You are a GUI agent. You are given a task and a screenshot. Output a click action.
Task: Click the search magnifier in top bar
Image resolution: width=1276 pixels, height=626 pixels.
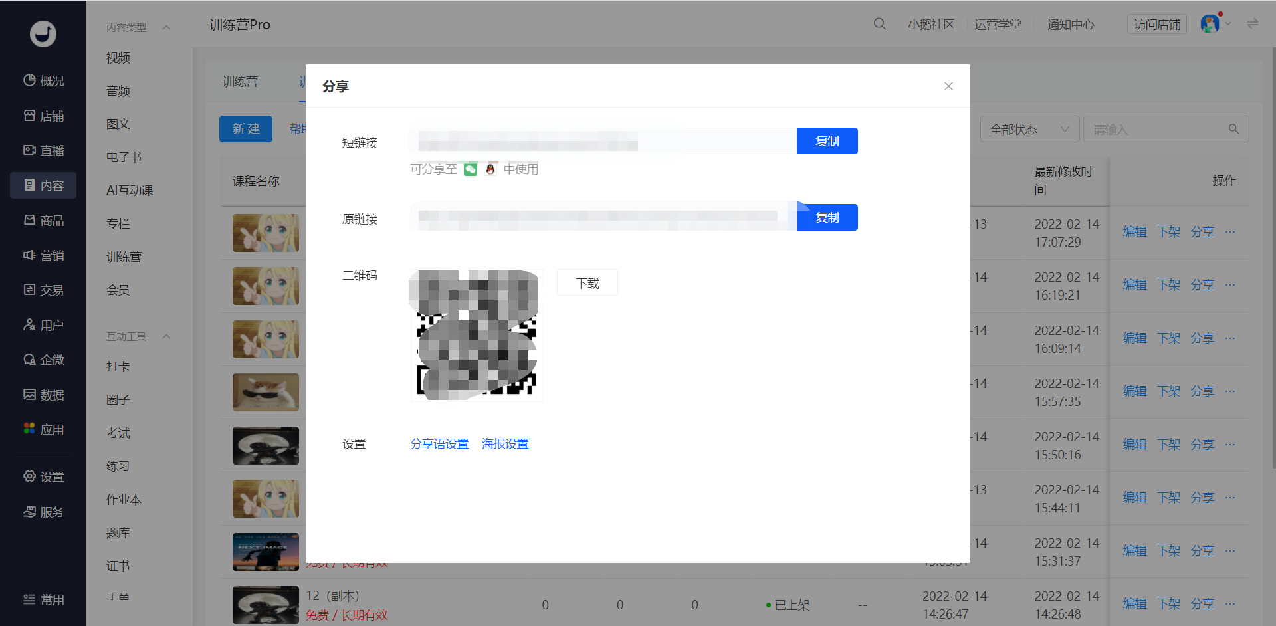(879, 24)
